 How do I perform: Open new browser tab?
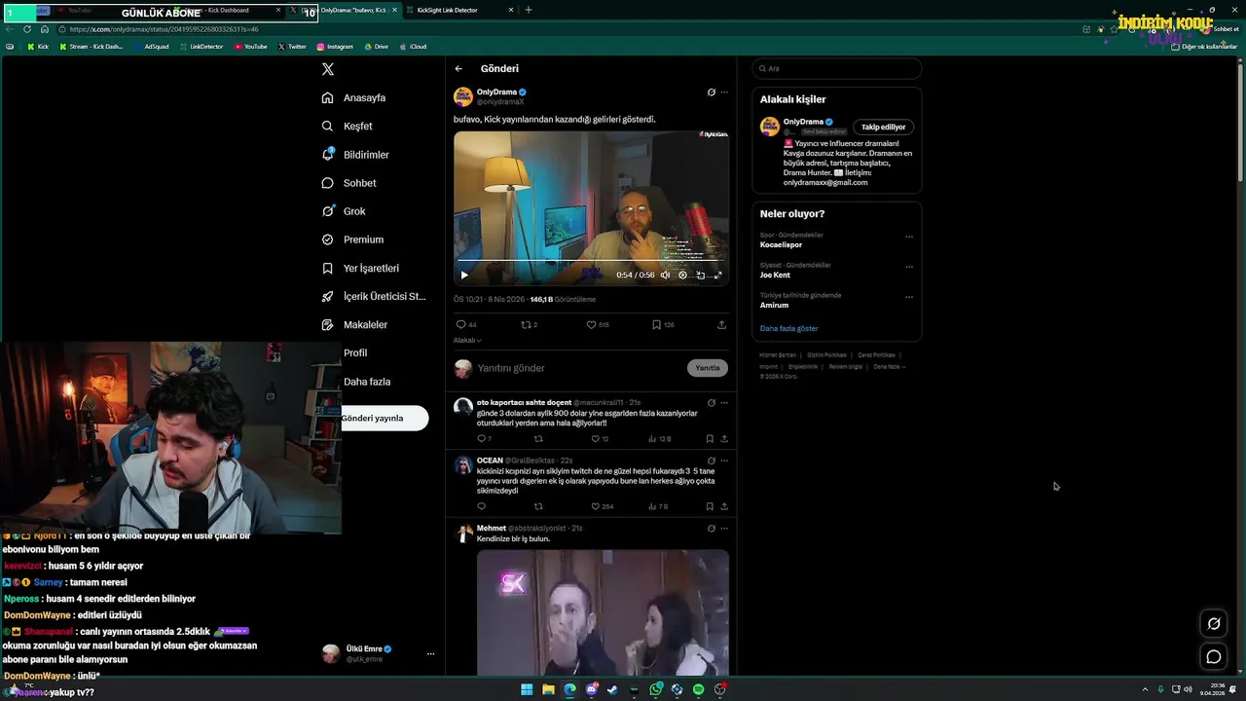(x=529, y=10)
